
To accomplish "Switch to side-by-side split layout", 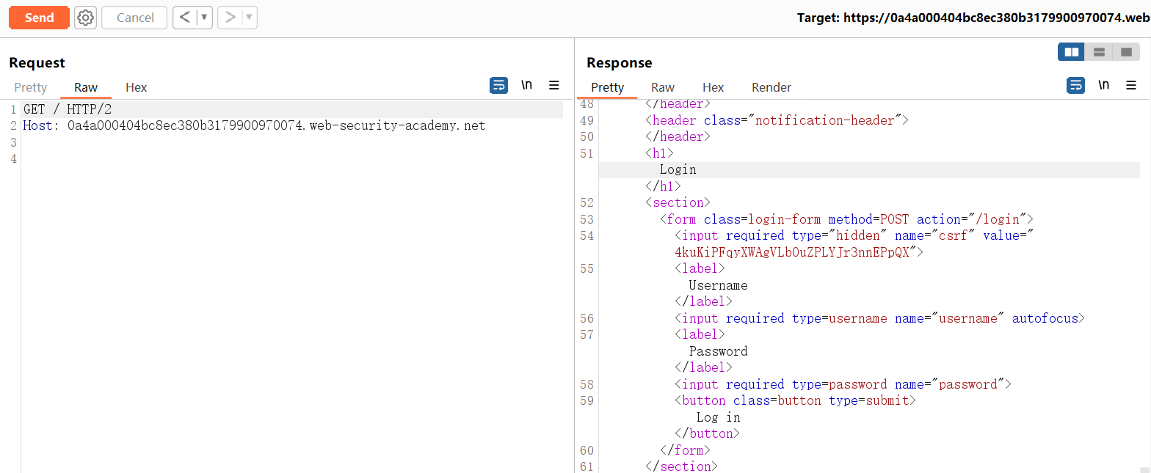I will tap(1072, 52).
